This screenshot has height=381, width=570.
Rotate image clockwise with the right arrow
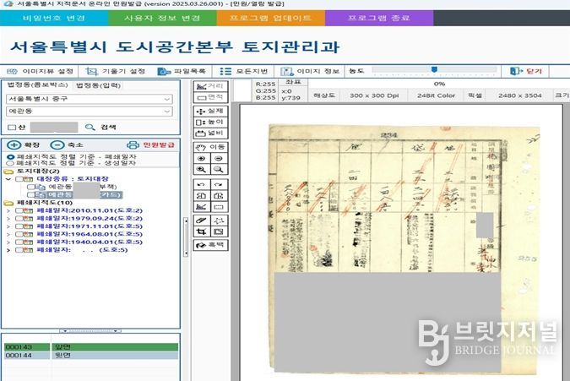(219, 185)
